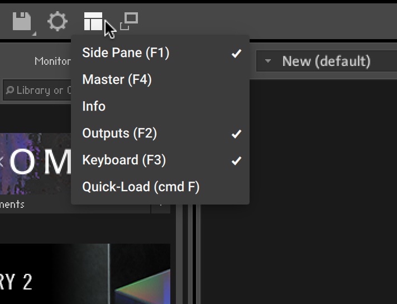This screenshot has width=397, height=304.
Task: Open the save (floppy disk) menu
Action: point(22,23)
